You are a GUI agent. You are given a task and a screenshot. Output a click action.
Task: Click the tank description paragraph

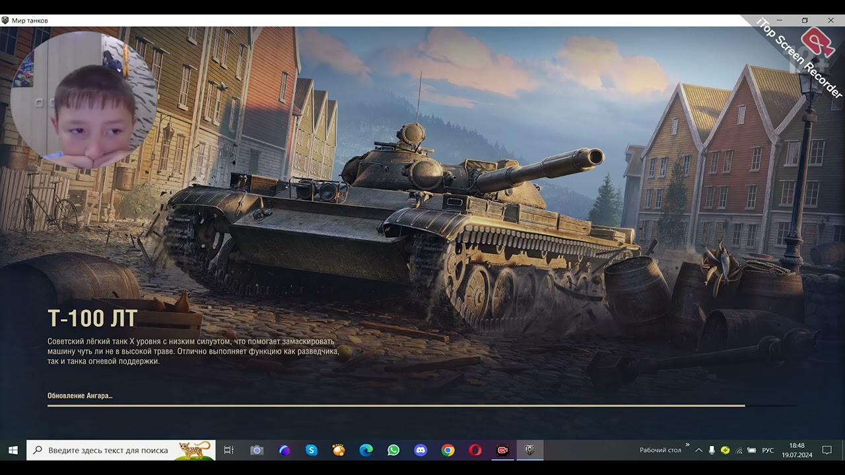coord(193,351)
